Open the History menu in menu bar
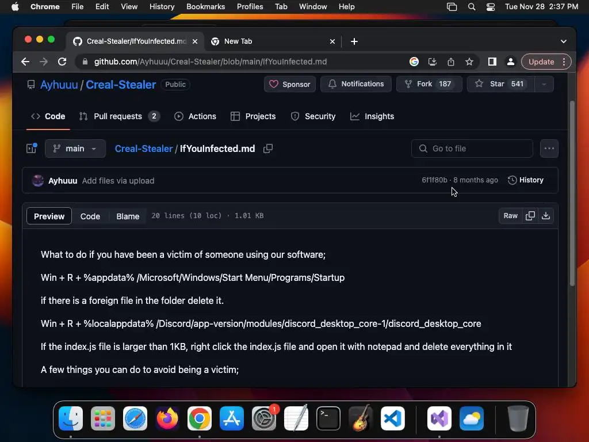589x442 pixels. [162, 7]
